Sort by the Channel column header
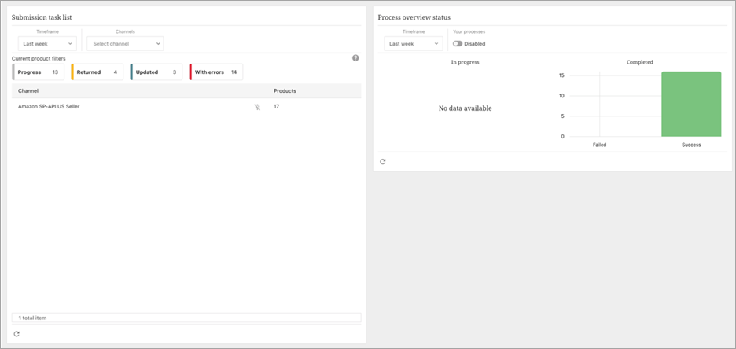This screenshot has width=736, height=349. (x=28, y=91)
